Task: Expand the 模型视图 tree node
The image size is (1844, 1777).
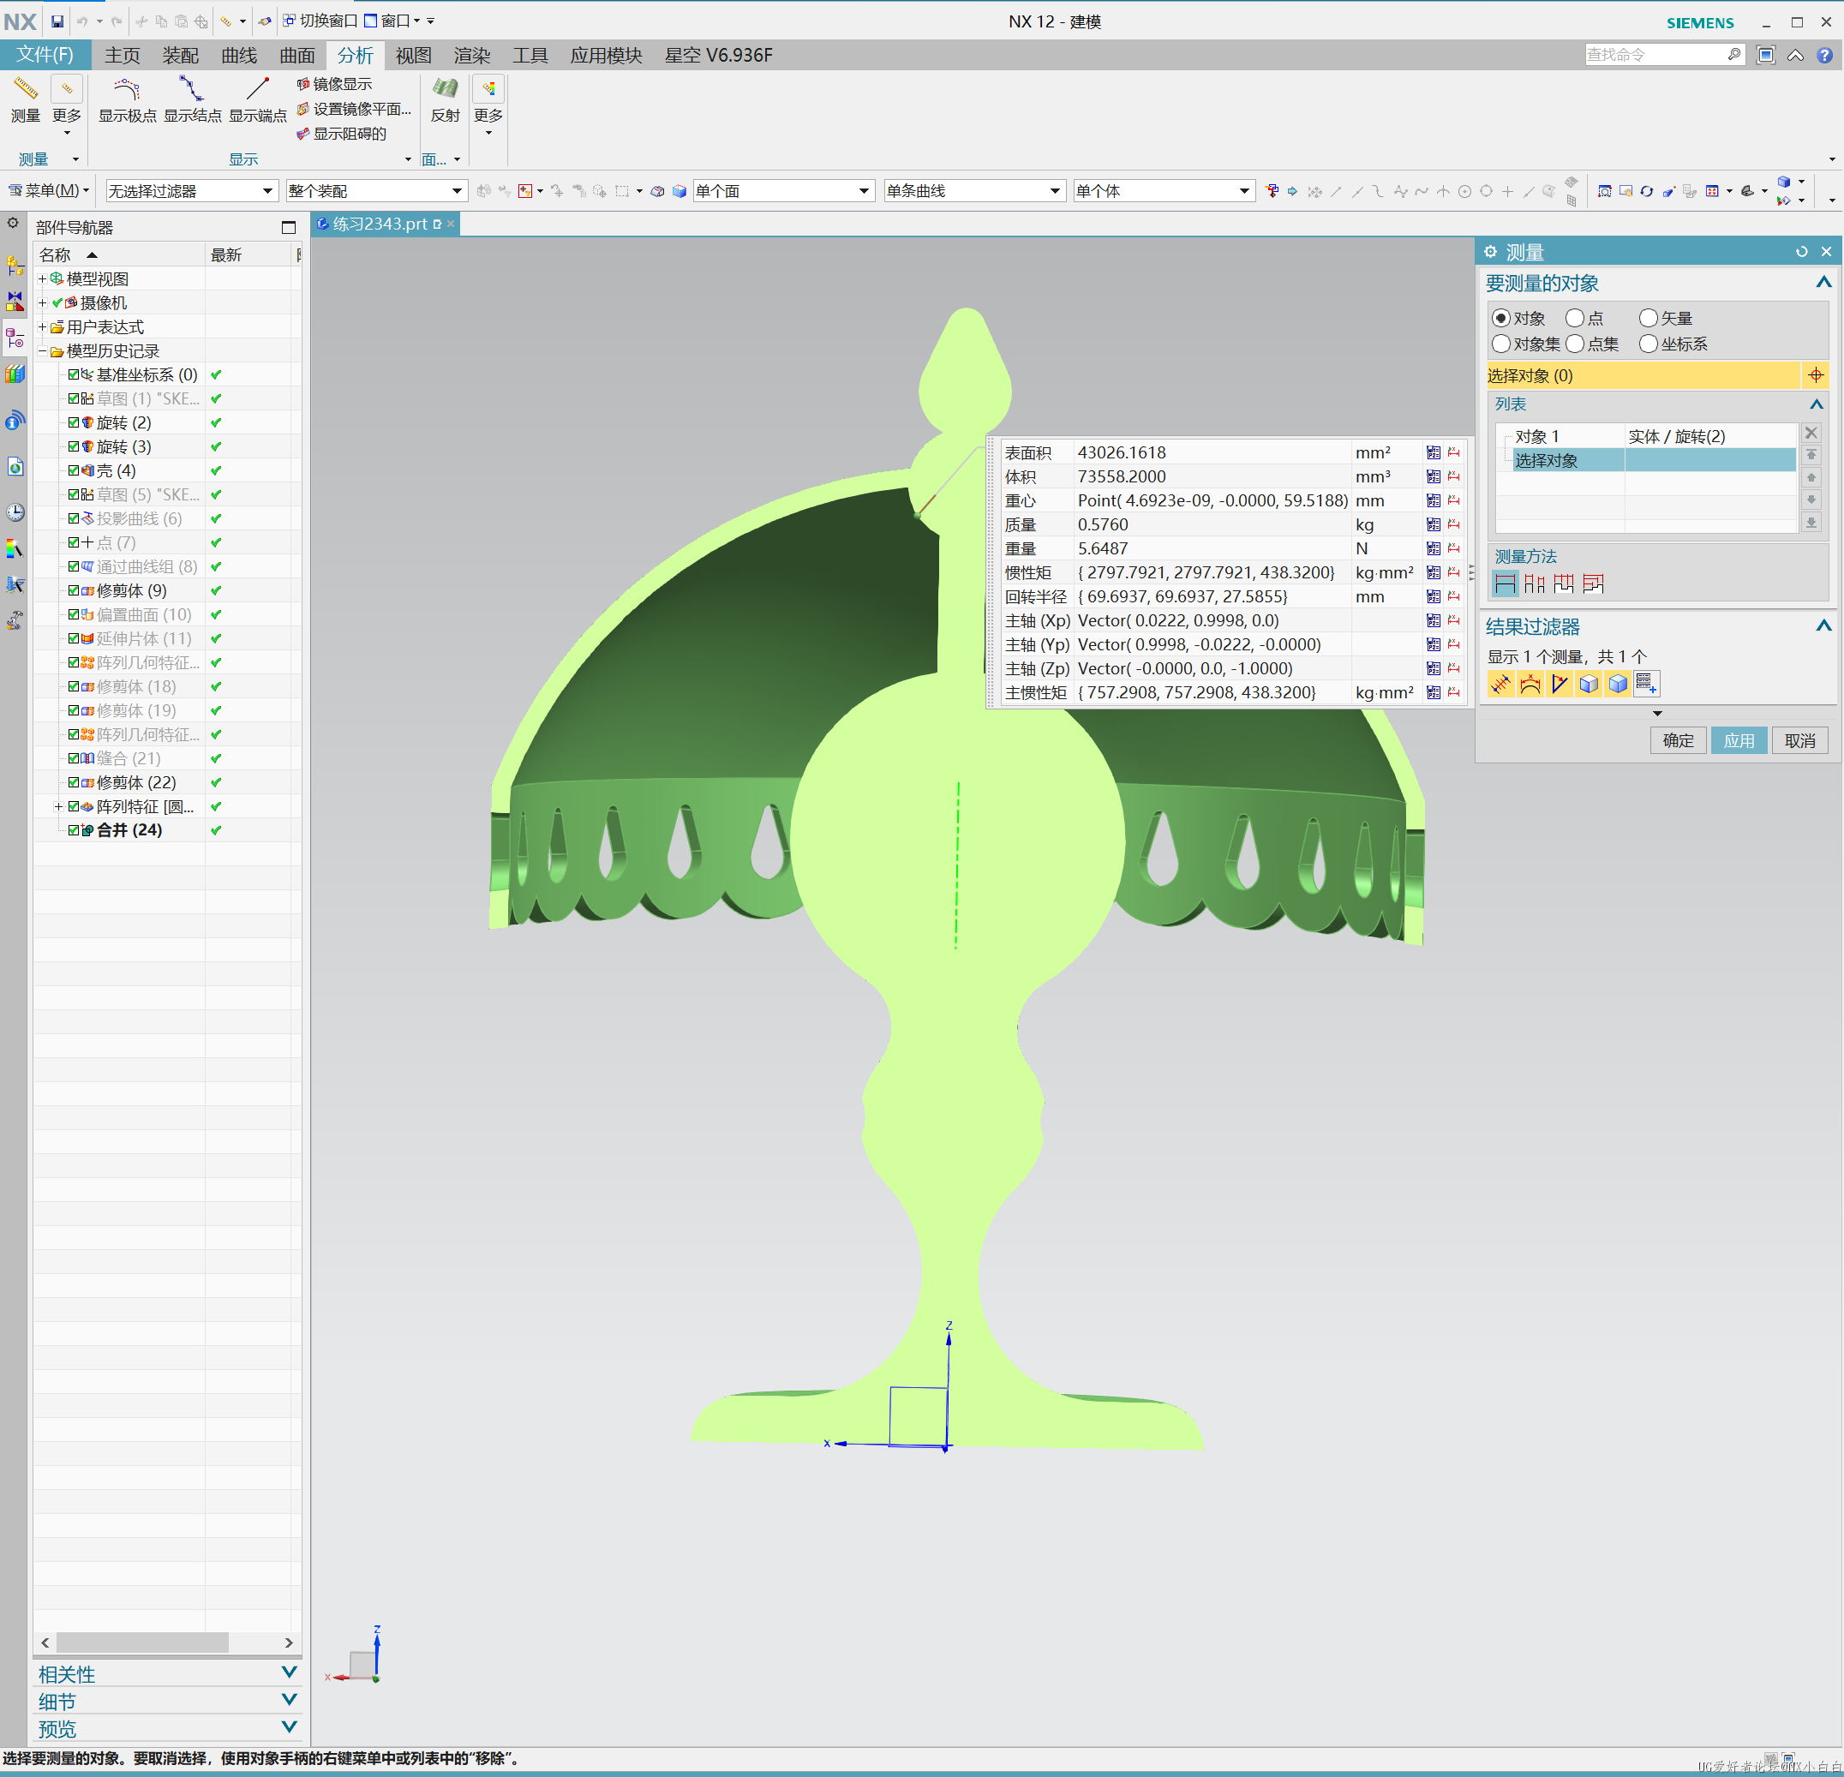Action: 42,278
